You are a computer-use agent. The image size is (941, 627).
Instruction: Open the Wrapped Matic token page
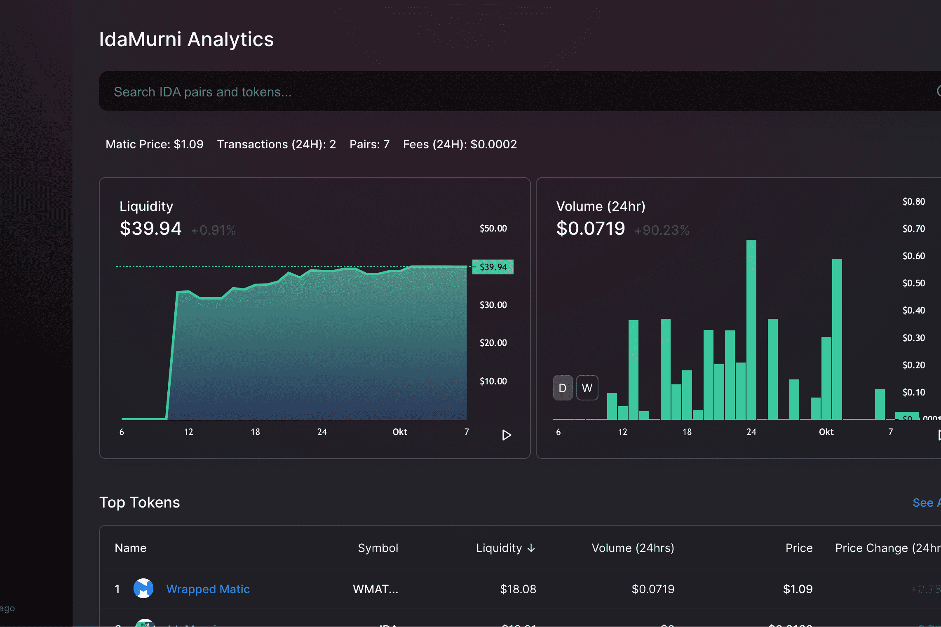point(208,589)
